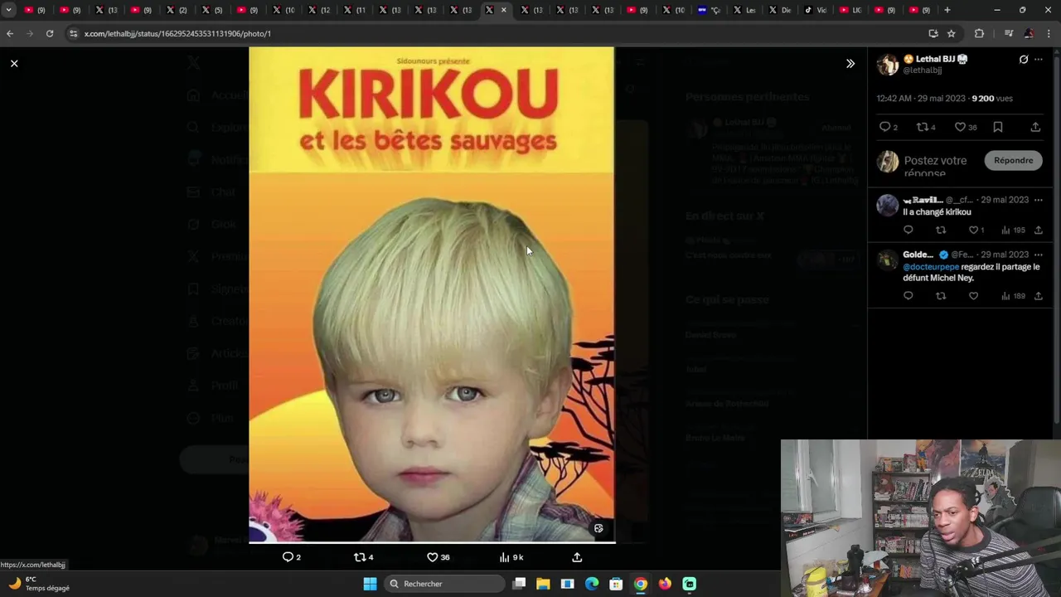Switch to the TikTok 'Vid' tab

pyautogui.click(x=816, y=10)
